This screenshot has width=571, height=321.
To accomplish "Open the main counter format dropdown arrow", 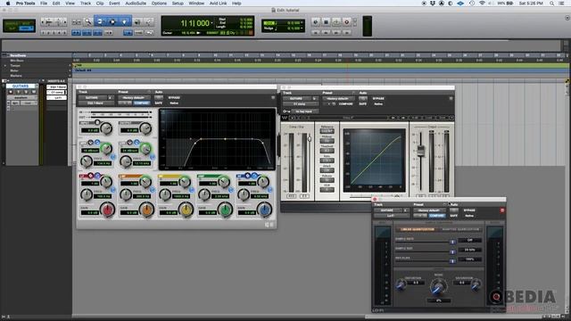I will (x=212, y=23).
